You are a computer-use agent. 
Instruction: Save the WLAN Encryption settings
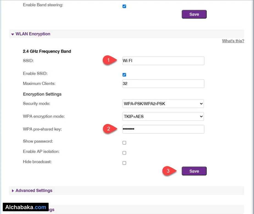pos(194,171)
